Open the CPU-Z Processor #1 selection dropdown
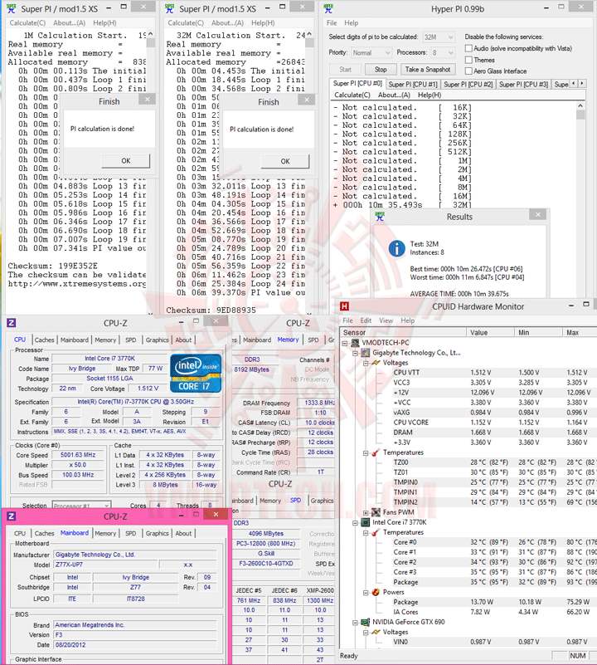 click(x=81, y=506)
